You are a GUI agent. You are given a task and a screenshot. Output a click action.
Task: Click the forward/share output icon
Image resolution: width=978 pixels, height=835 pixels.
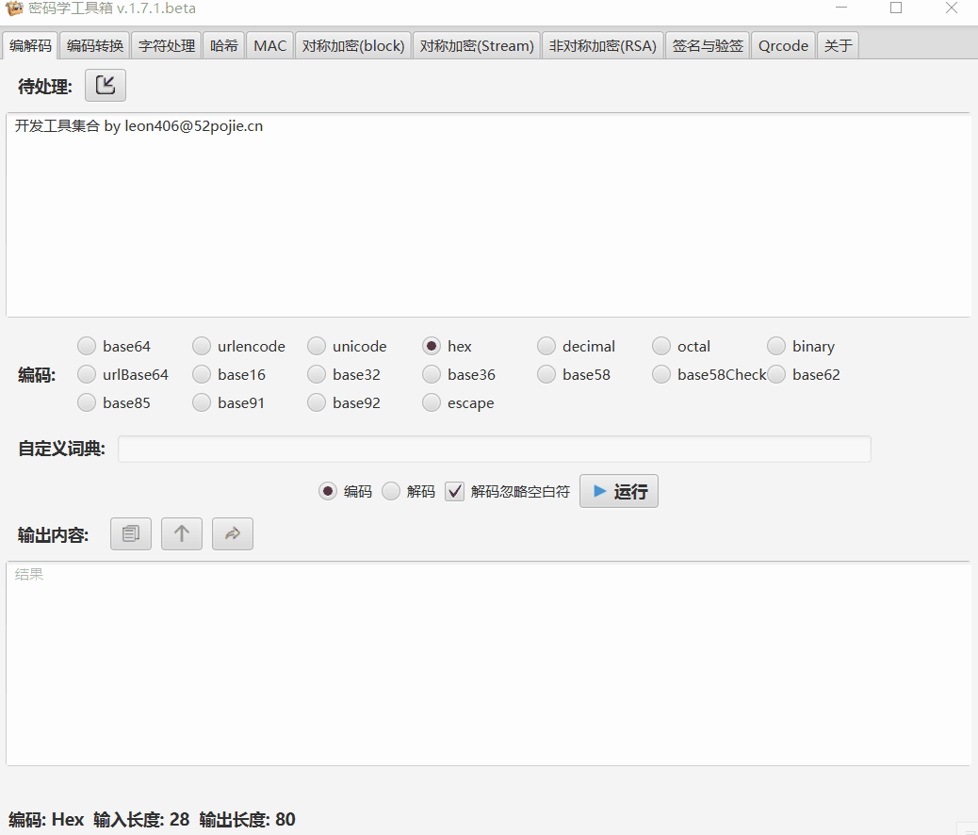pyautogui.click(x=232, y=533)
